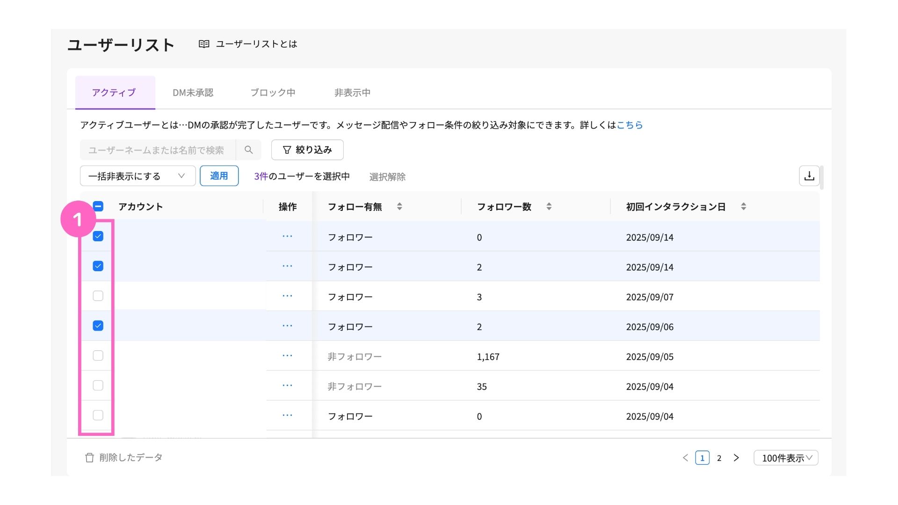Click trash icon for deleted data
898x505 pixels.
[89, 457]
